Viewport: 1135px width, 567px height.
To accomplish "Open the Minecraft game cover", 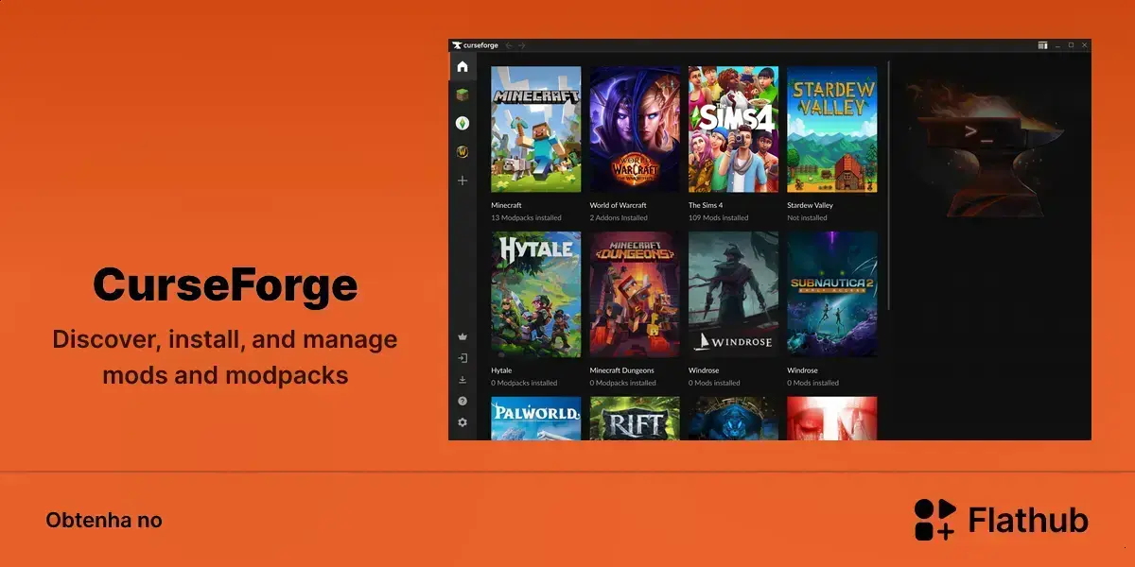I will click(536, 129).
